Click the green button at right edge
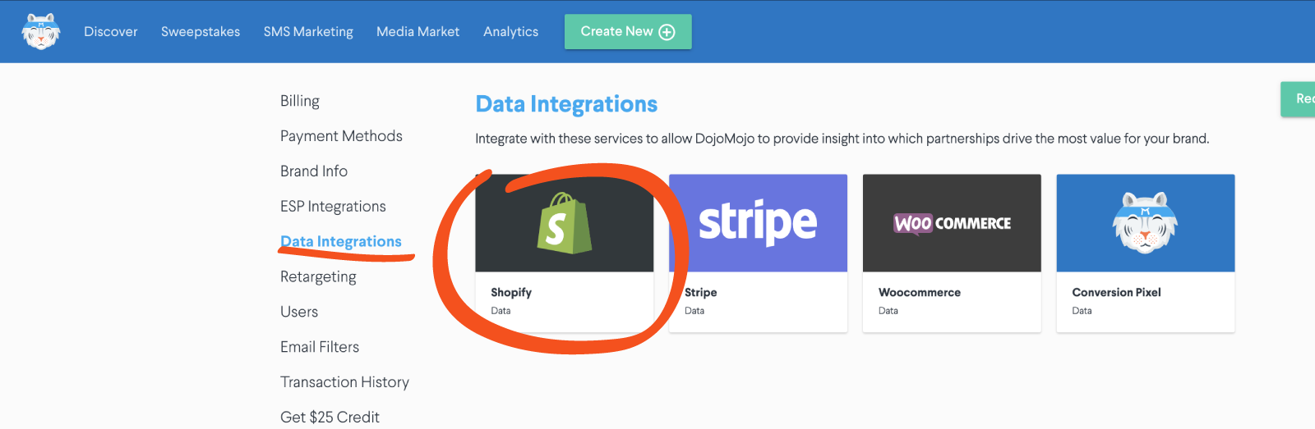Screen dimensions: 1315x429 [x=1299, y=99]
